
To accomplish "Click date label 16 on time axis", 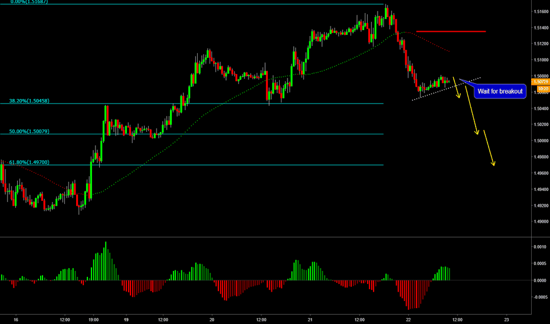I will pos(16,320).
